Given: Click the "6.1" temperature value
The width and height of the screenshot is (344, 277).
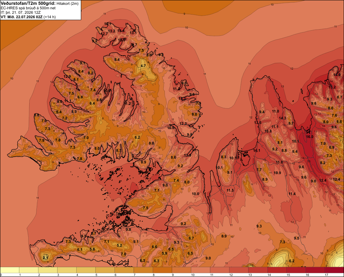Looking at the screenshot, I should point(80,249).
